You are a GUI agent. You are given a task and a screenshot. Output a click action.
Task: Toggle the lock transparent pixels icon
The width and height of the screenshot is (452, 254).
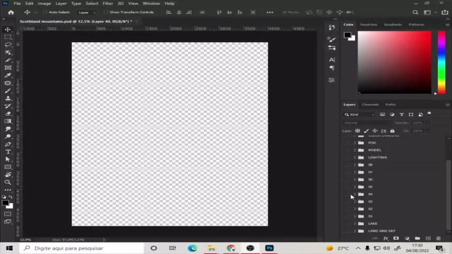pos(357,131)
